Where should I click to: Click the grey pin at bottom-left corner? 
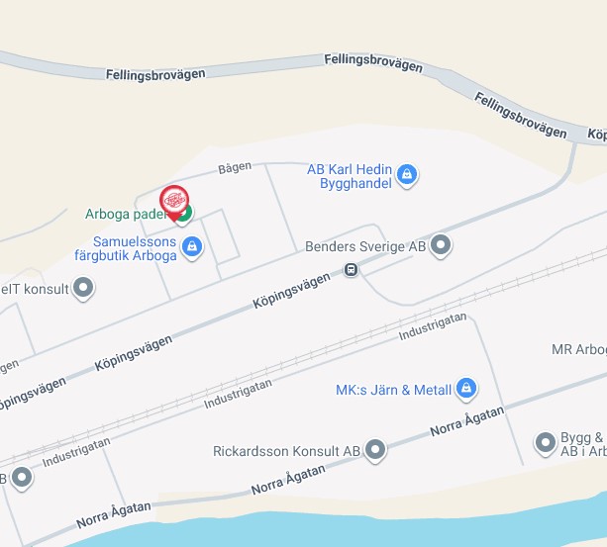[x=22, y=478]
